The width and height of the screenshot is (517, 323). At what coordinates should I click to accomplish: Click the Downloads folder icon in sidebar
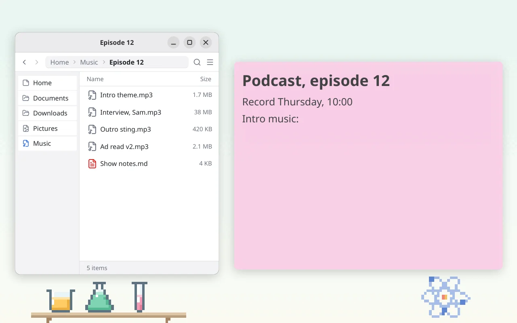click(26, 113)
